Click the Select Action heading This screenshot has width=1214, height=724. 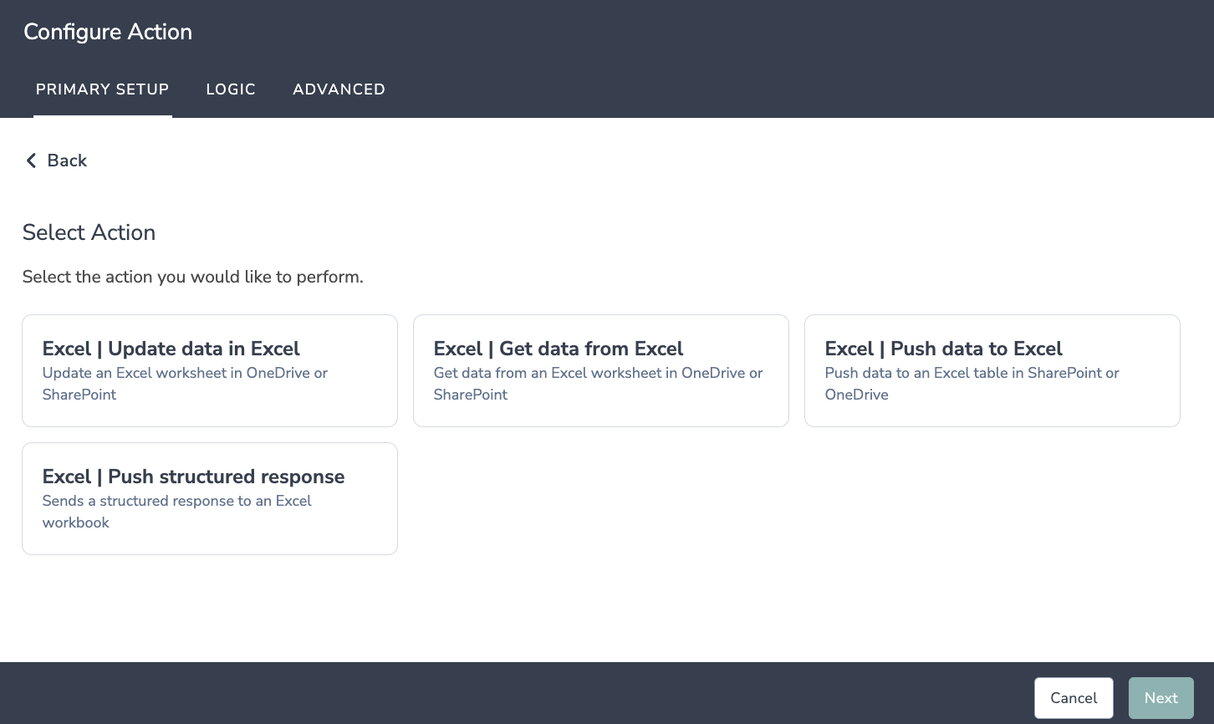[89, 232]
